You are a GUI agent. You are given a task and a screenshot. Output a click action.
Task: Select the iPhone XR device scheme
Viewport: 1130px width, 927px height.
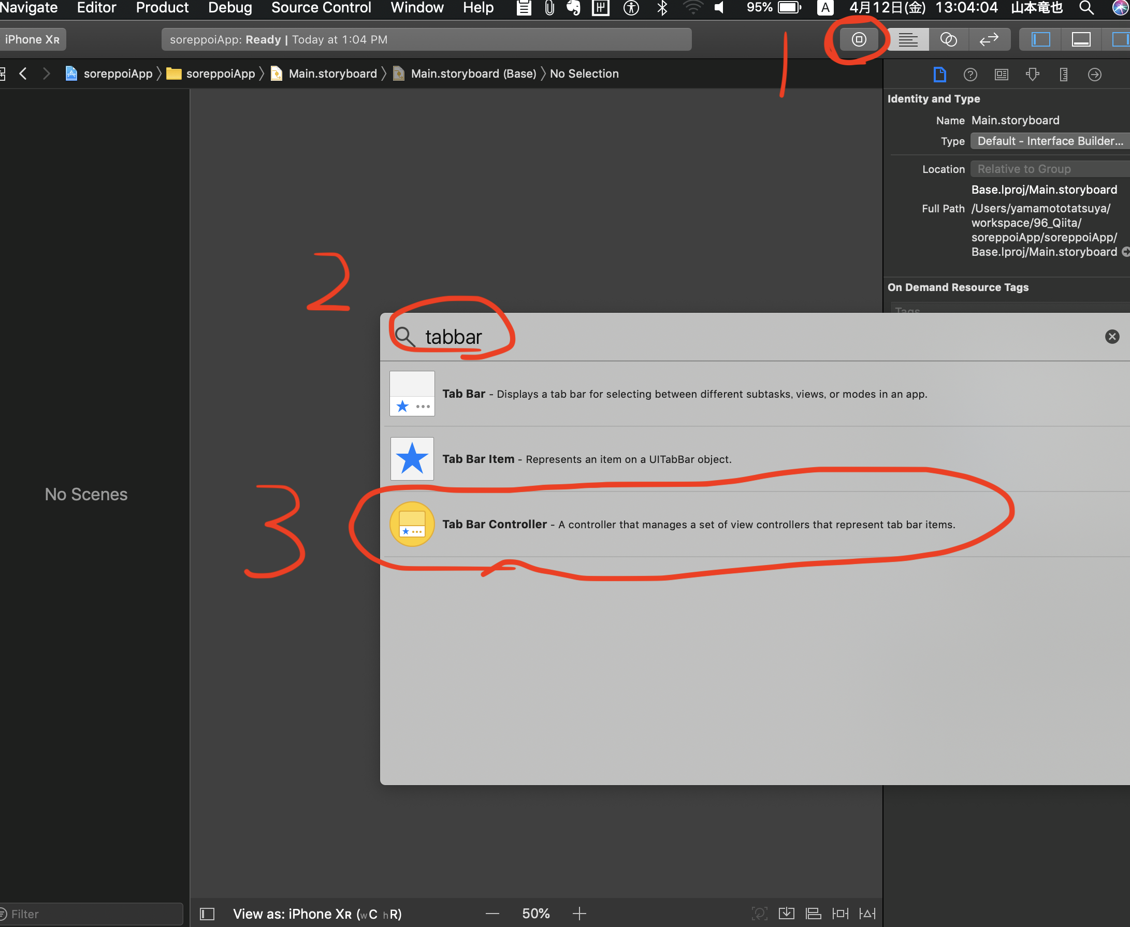pos(32,39)
